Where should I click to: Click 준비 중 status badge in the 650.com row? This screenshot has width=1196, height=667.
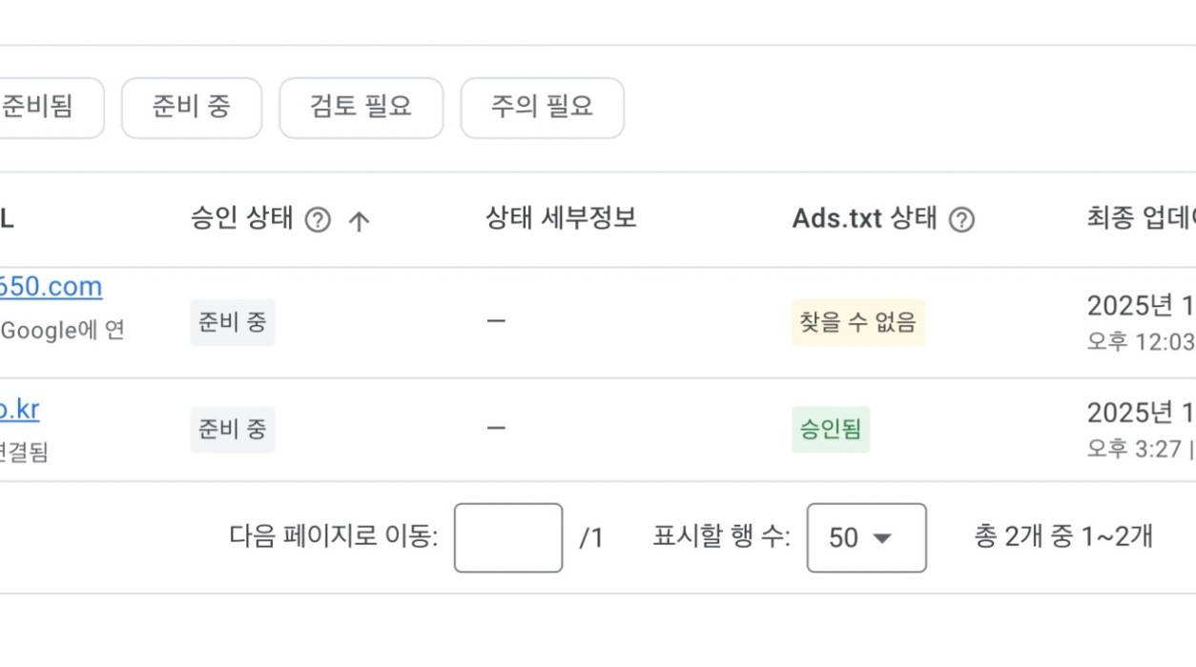(232, 322)
